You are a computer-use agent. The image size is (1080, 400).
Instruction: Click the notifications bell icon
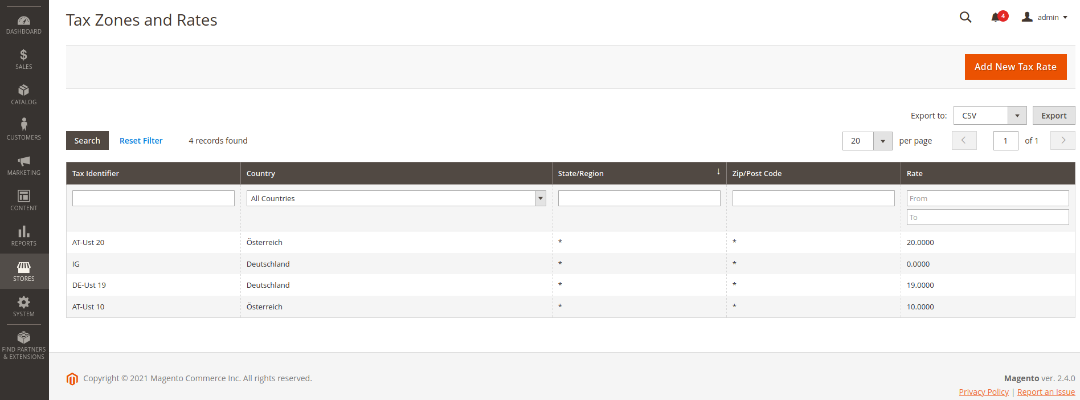click(996, 18)
